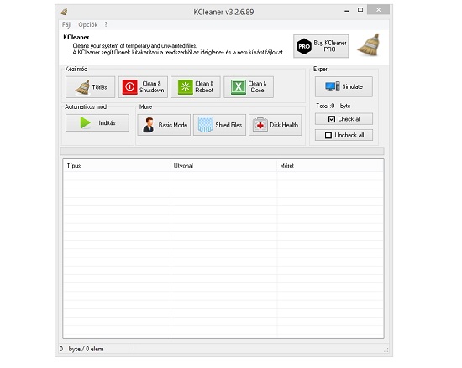Launch automatic mode with Indítás
The height and width of the screenshot is (368, 462).
(97, 123)
